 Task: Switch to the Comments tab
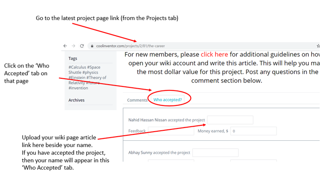click(137, 100)
